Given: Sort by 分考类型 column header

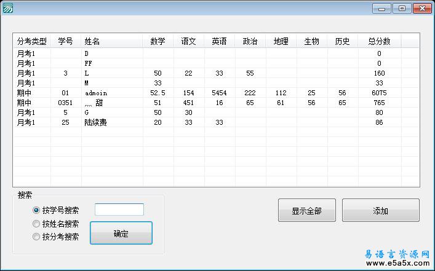Looking at the screenshot, I should [x=32, y=41].
